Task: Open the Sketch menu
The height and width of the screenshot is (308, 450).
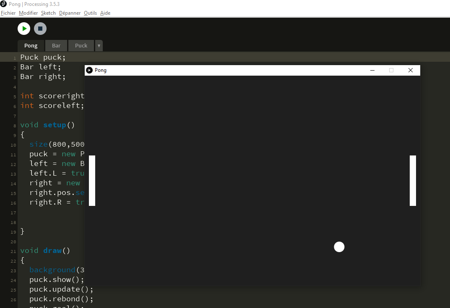Action: [x=48, y=13]
